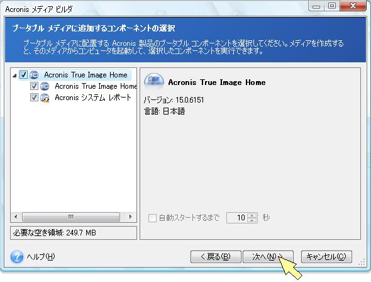Viewport: 371px width, 282px height.
Task: Click the blue help question mark icon
Action: click(x=17, y=257)
